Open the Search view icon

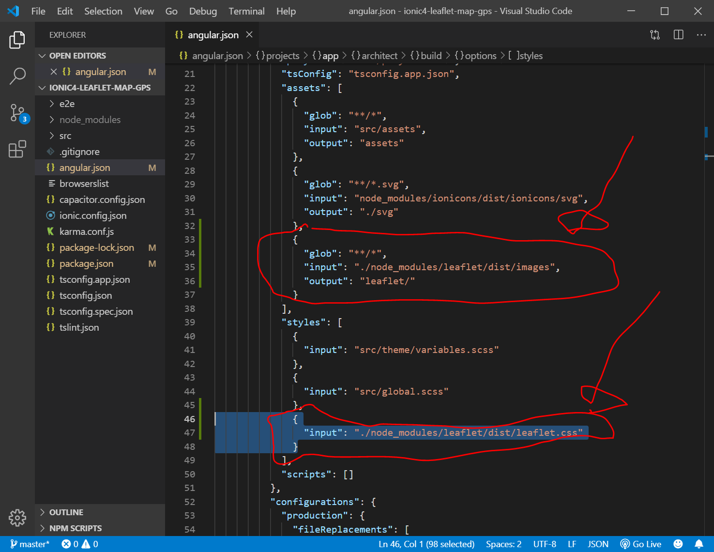coord(17,76)
